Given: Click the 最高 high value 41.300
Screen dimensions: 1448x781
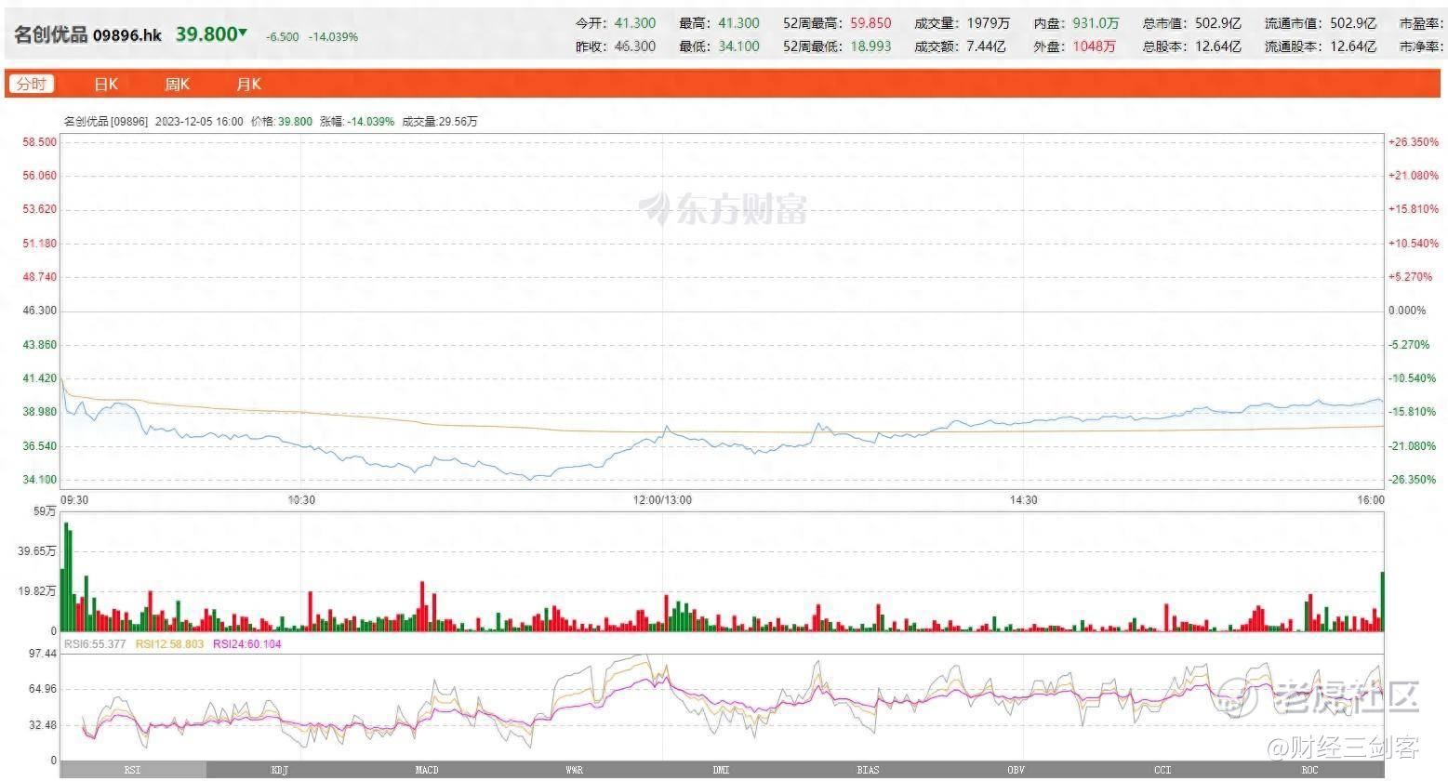Looking at the screenshot, I should point(738,23).
